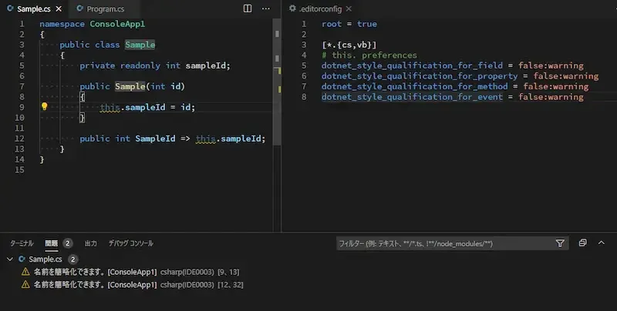This screenshot has height=311, width=617.
Task: Click the collapse all icon in the Problems panel
Action: click(x=583, y=243)
